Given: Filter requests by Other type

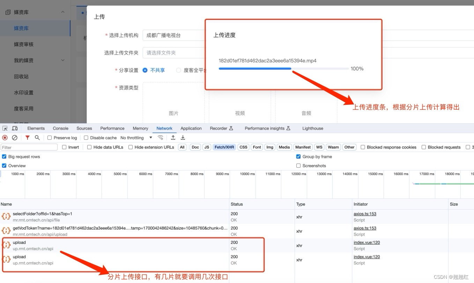Looking at the screenshot, I should click(349, 147).
